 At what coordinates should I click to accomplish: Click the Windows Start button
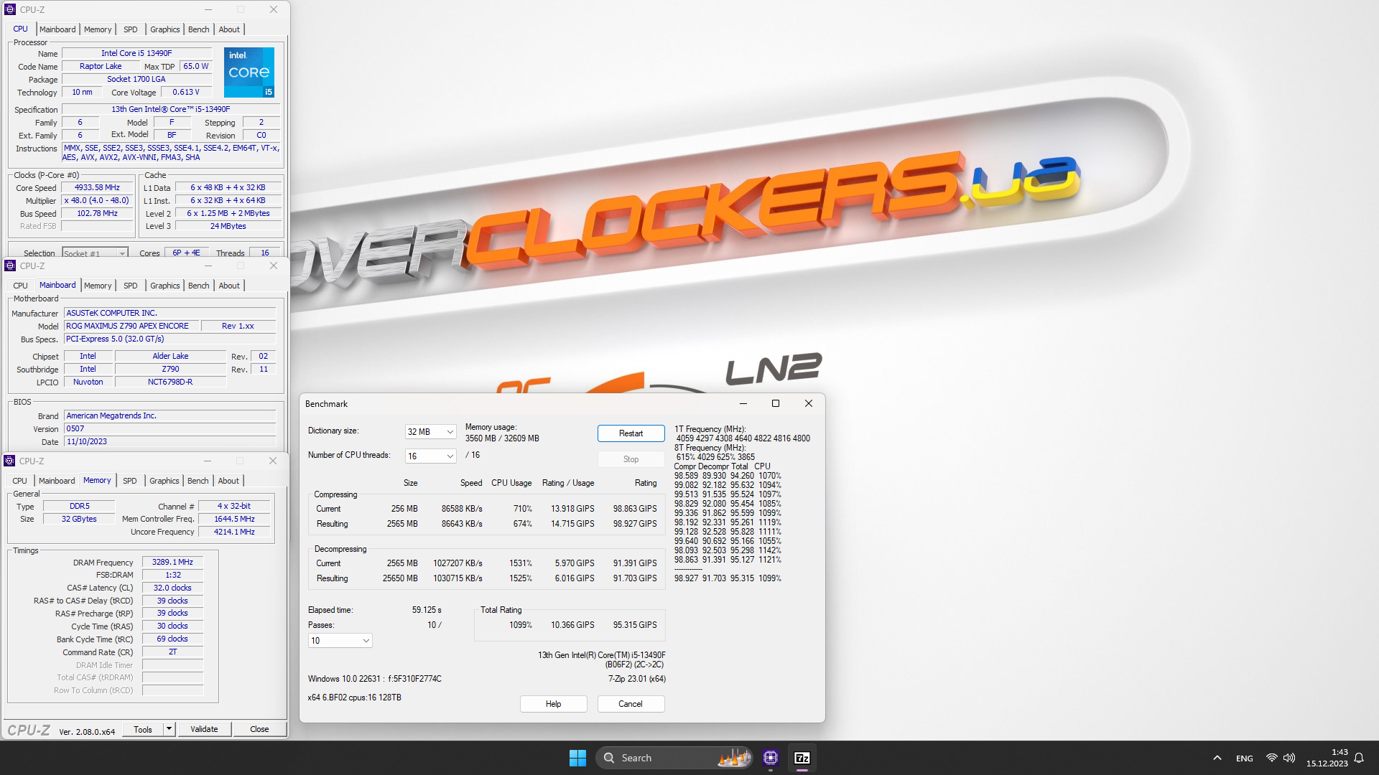pyautogui.click(x=577, y=758)
